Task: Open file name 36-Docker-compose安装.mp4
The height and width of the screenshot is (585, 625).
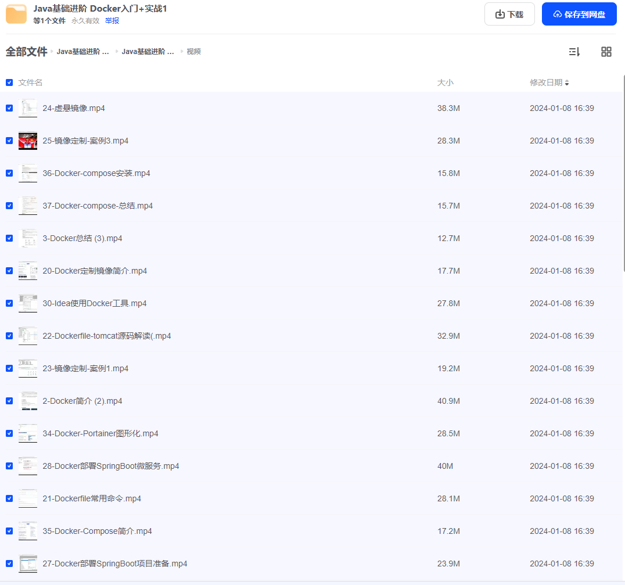Action: coord(96,173)
